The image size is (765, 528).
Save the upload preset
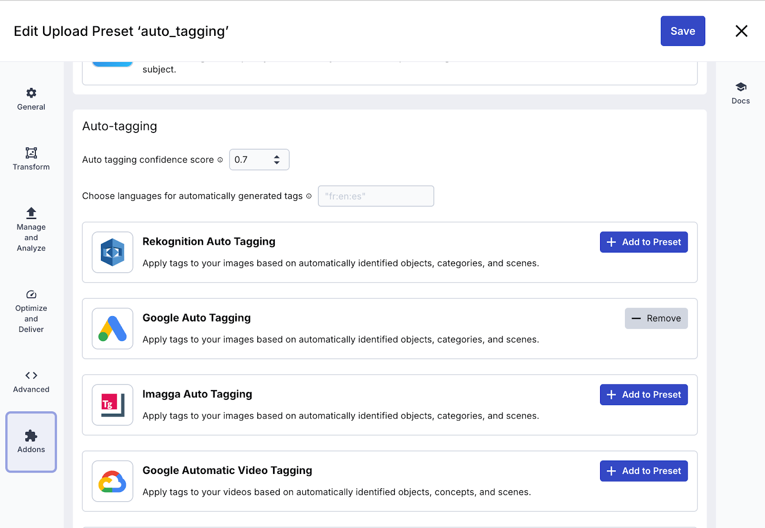683,31
